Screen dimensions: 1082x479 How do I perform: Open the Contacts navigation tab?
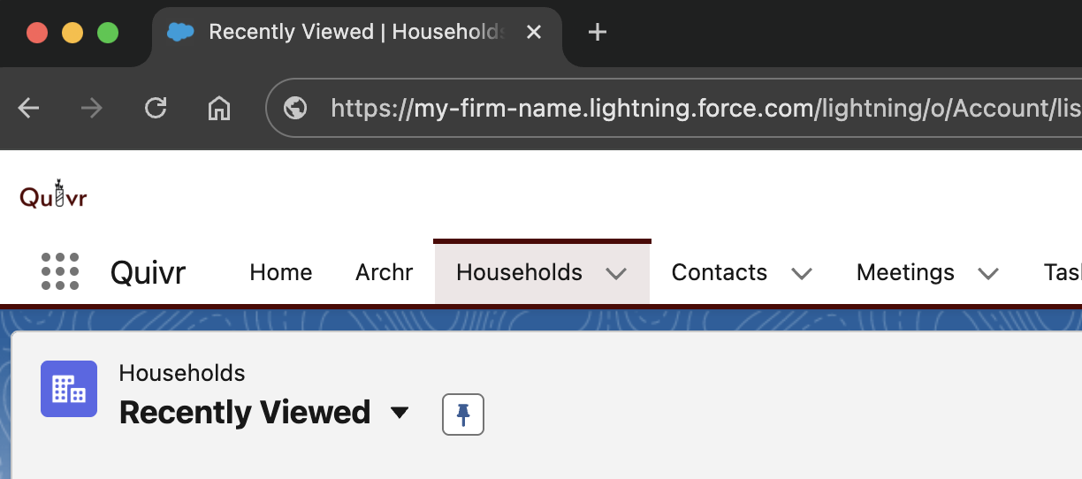pos(719,272)
